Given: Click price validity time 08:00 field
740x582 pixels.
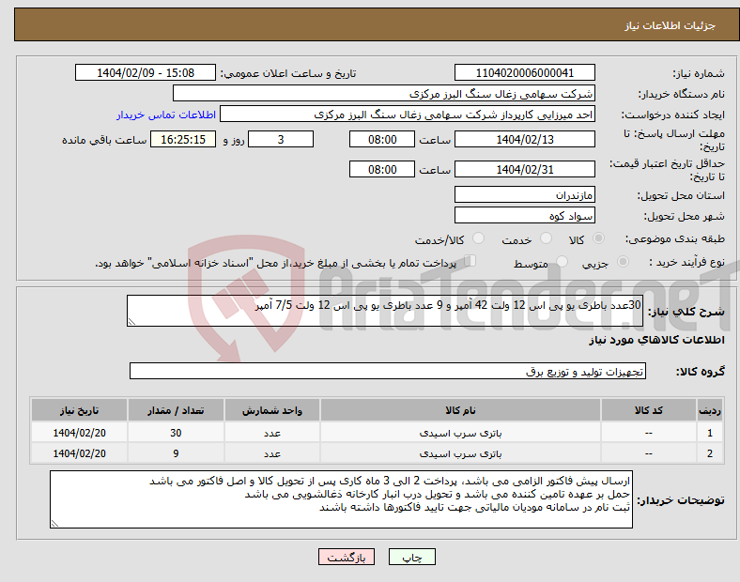Looking at the screenshot, I should pyautogui.click(x=382, y=169).
